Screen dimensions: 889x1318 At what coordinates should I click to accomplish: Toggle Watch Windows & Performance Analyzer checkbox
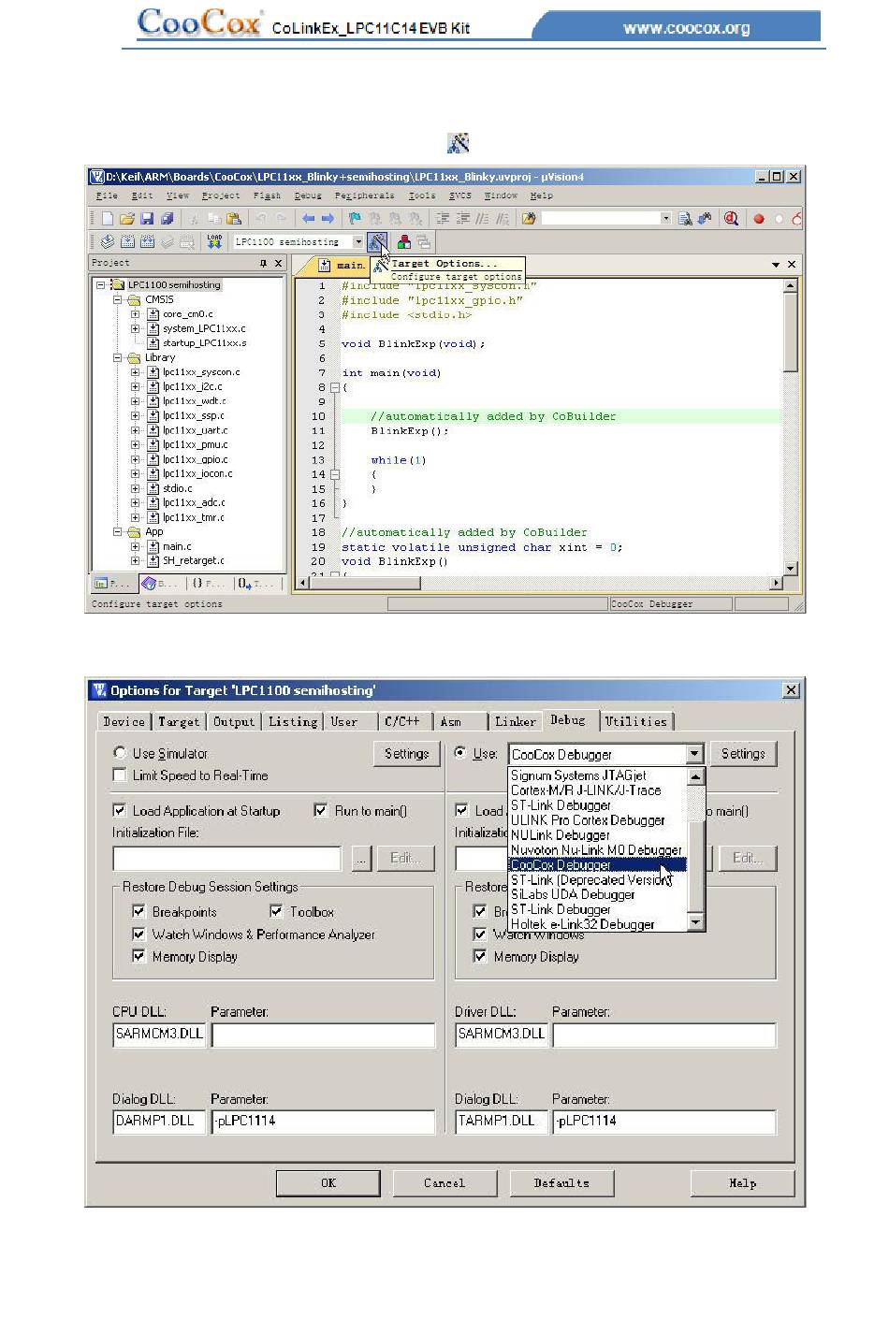point(138,934)
